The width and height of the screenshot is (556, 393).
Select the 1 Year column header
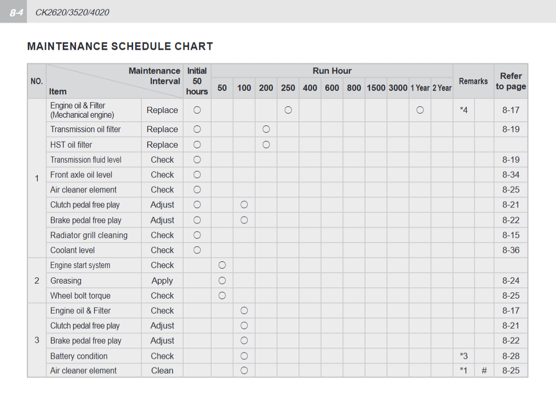(x=420, y=88)
